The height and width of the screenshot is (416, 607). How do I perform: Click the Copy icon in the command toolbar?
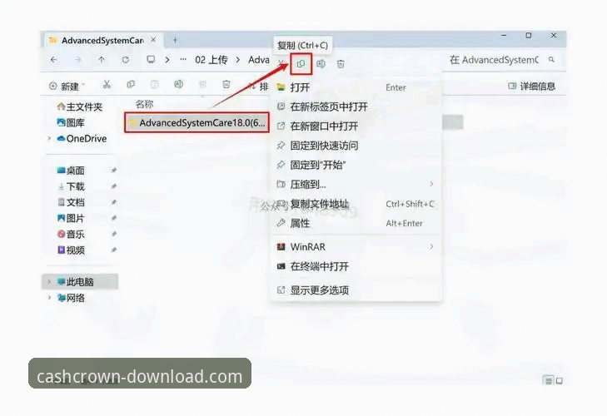131,84
